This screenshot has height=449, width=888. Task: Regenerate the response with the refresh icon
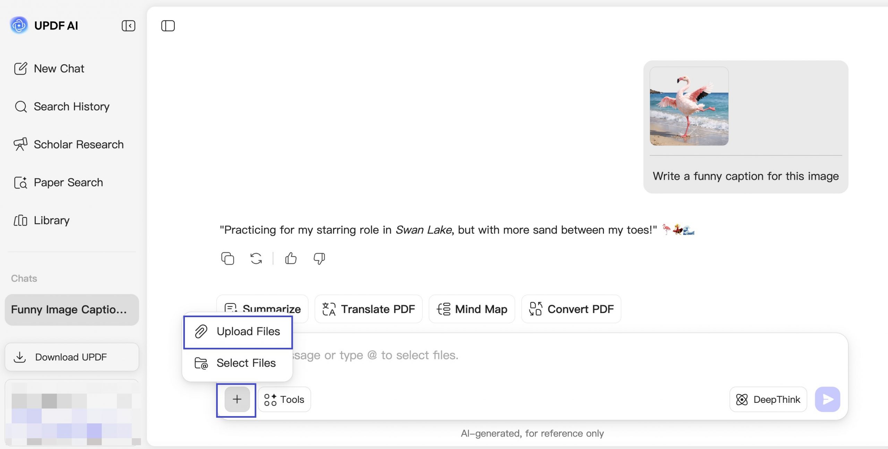[x=256, y=259]
